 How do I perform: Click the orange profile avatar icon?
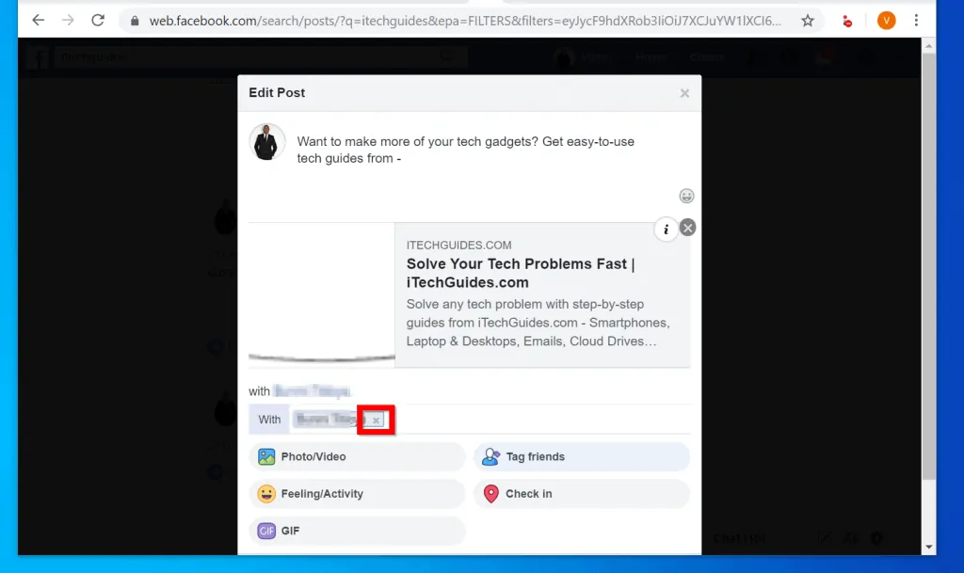click(x=886, y=20)
